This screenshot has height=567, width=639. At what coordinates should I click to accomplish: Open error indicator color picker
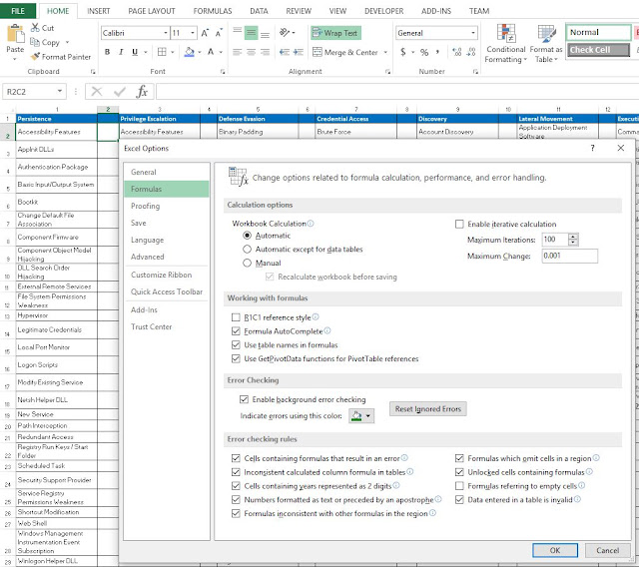tap(361, 416)
